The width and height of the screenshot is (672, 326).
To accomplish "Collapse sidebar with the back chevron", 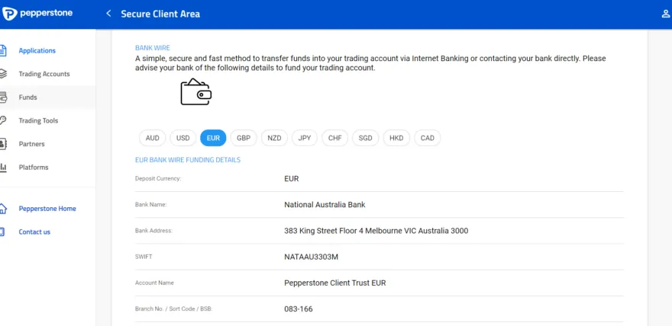I will (x=108, y=14).
